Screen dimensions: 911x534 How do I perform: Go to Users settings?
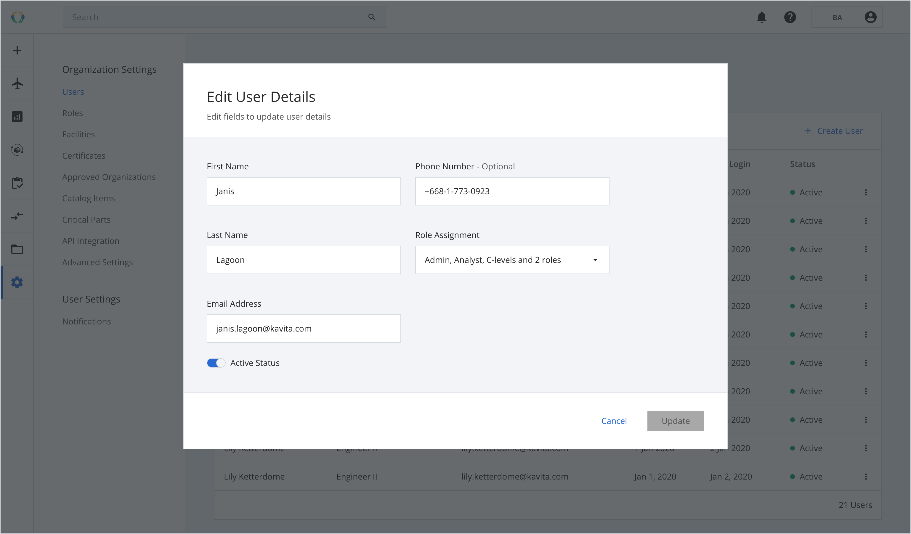[x=73, y=92]
